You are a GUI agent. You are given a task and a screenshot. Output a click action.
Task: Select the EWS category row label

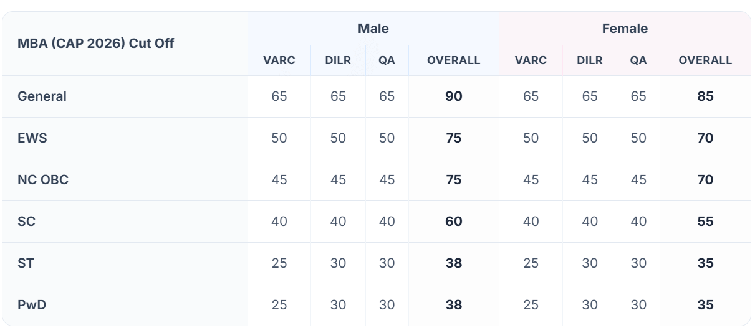pyautogui.click(x=32, y=138)
